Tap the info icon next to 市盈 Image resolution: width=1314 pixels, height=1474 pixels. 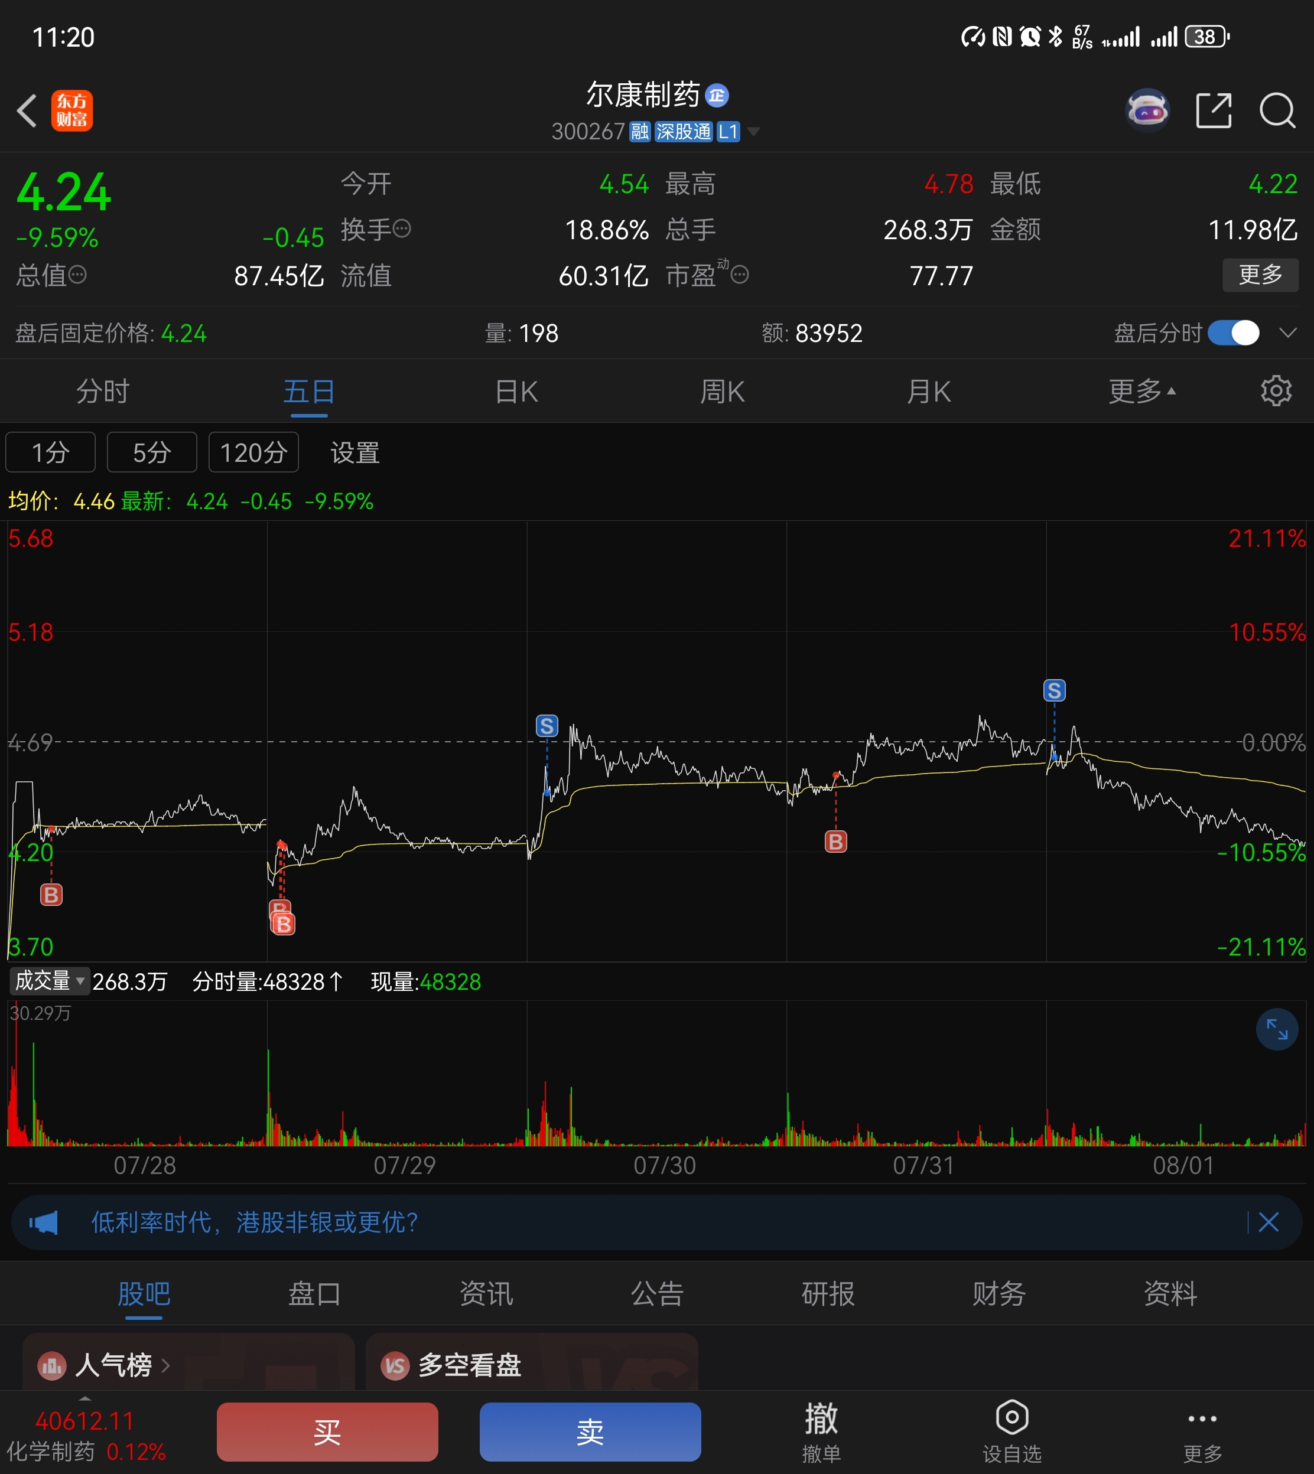pos(740,275)
